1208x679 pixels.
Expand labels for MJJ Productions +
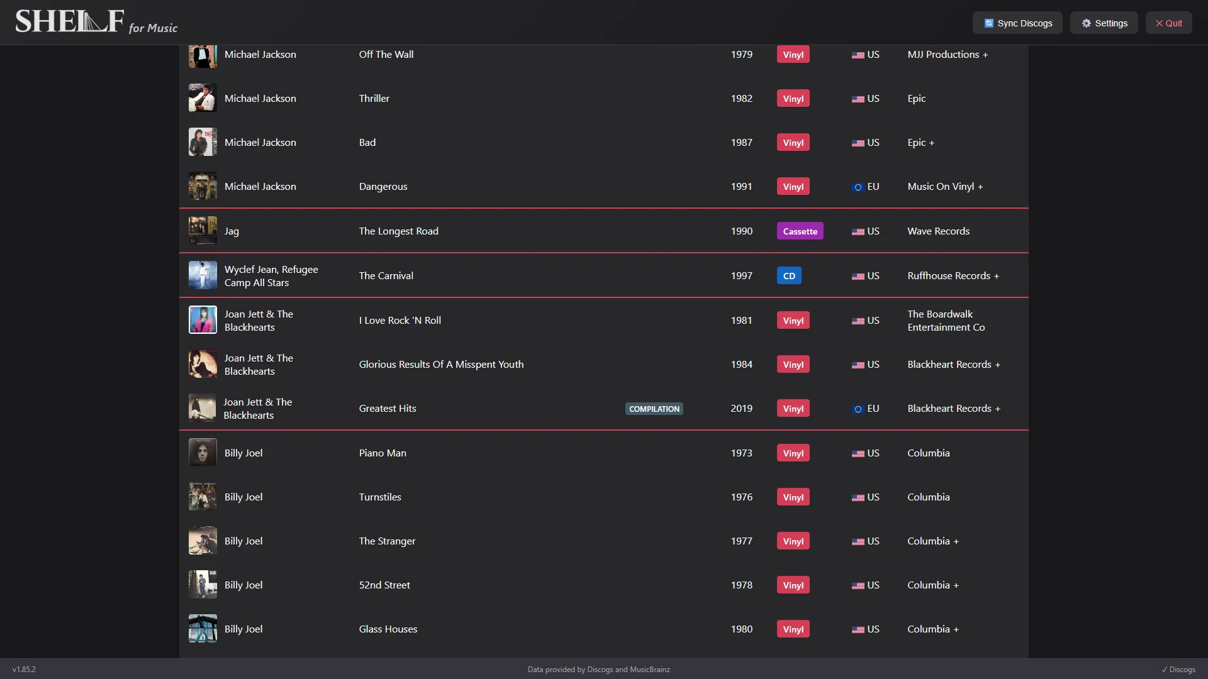point(948,55)
